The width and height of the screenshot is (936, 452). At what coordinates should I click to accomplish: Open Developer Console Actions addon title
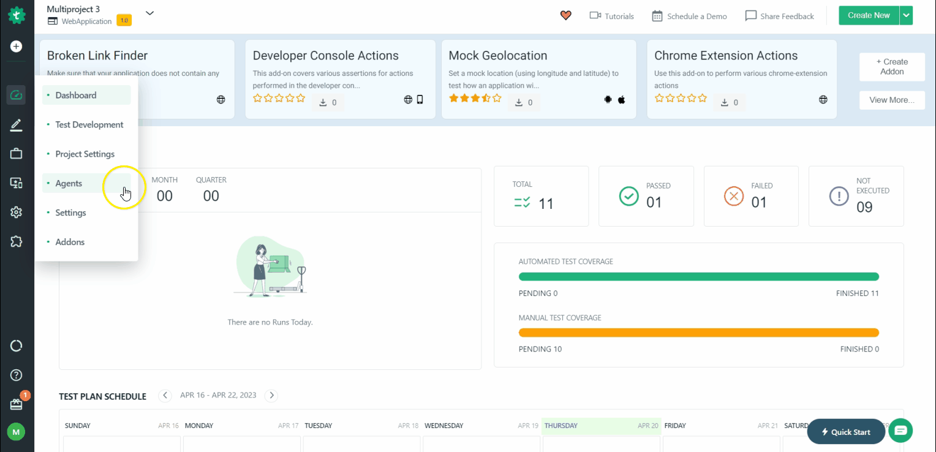[x=326, y=56]
